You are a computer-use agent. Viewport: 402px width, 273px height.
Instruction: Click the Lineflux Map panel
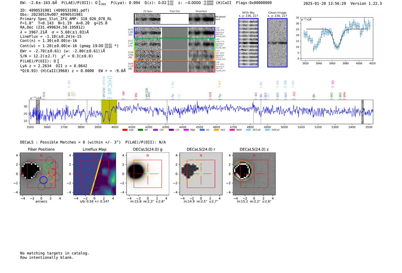click(94, 174)
